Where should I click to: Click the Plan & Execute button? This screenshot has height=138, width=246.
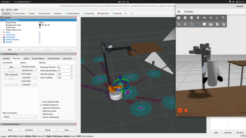click(11, 75)
